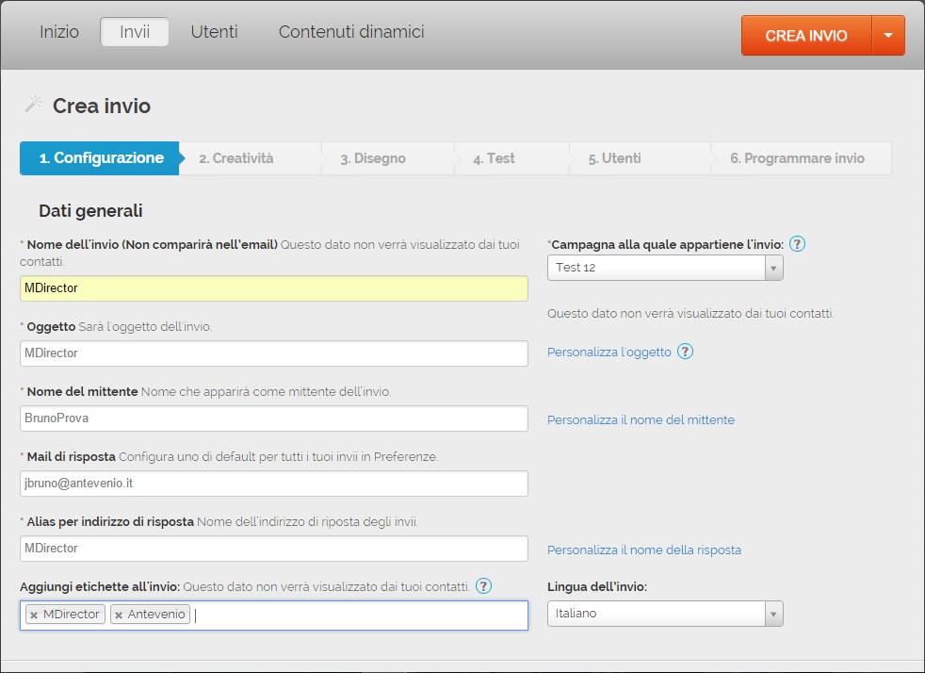Click help icon beside Personalizza l'oggetto
Viewport: 925px width, 673px height.
coord(685,352)
